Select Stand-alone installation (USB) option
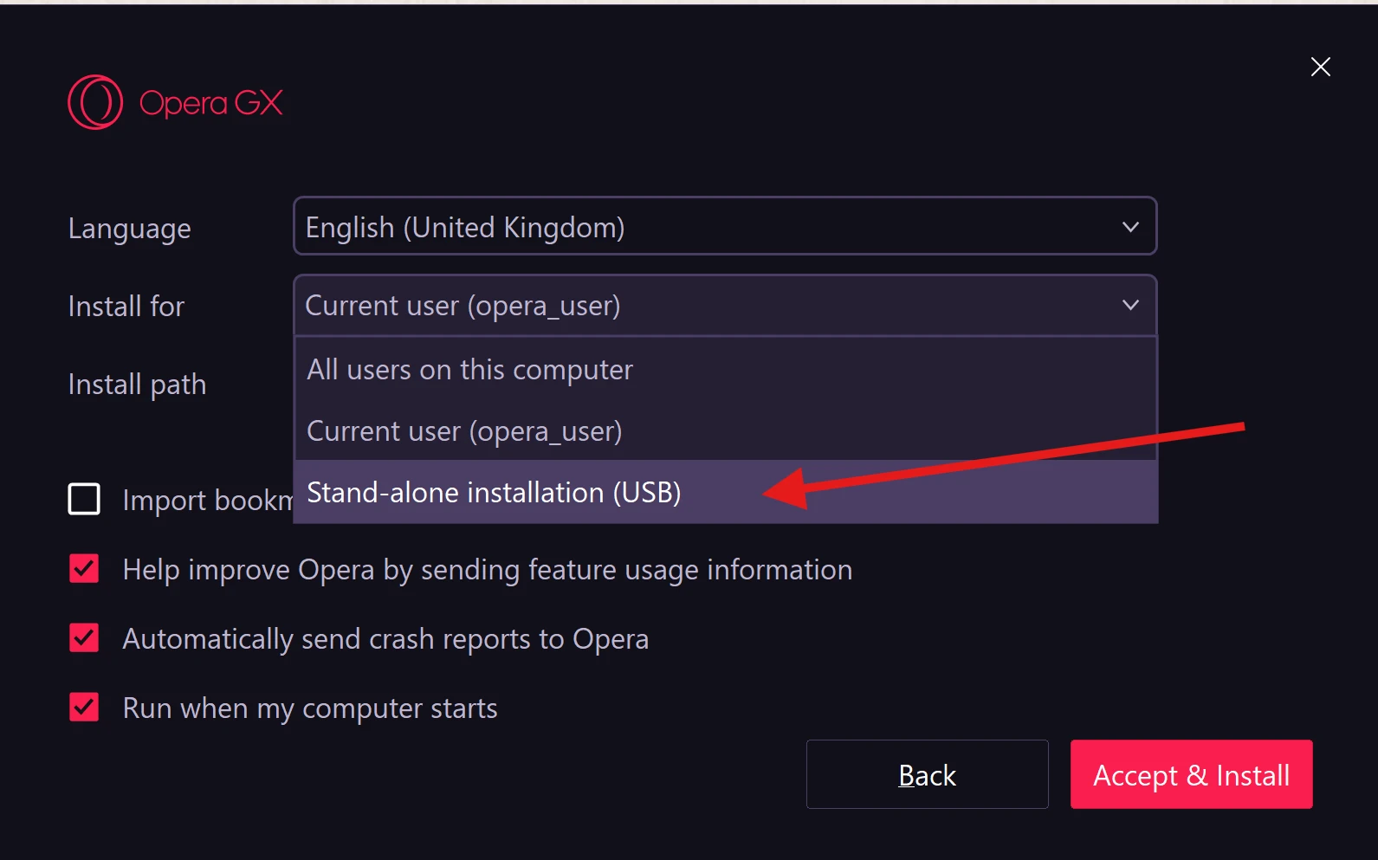The height and width of the screenshot is (860, 1378). point(725,492)
